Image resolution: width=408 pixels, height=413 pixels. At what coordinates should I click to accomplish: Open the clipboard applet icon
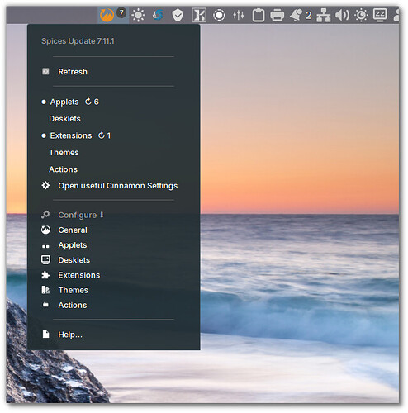coord(259,15)
